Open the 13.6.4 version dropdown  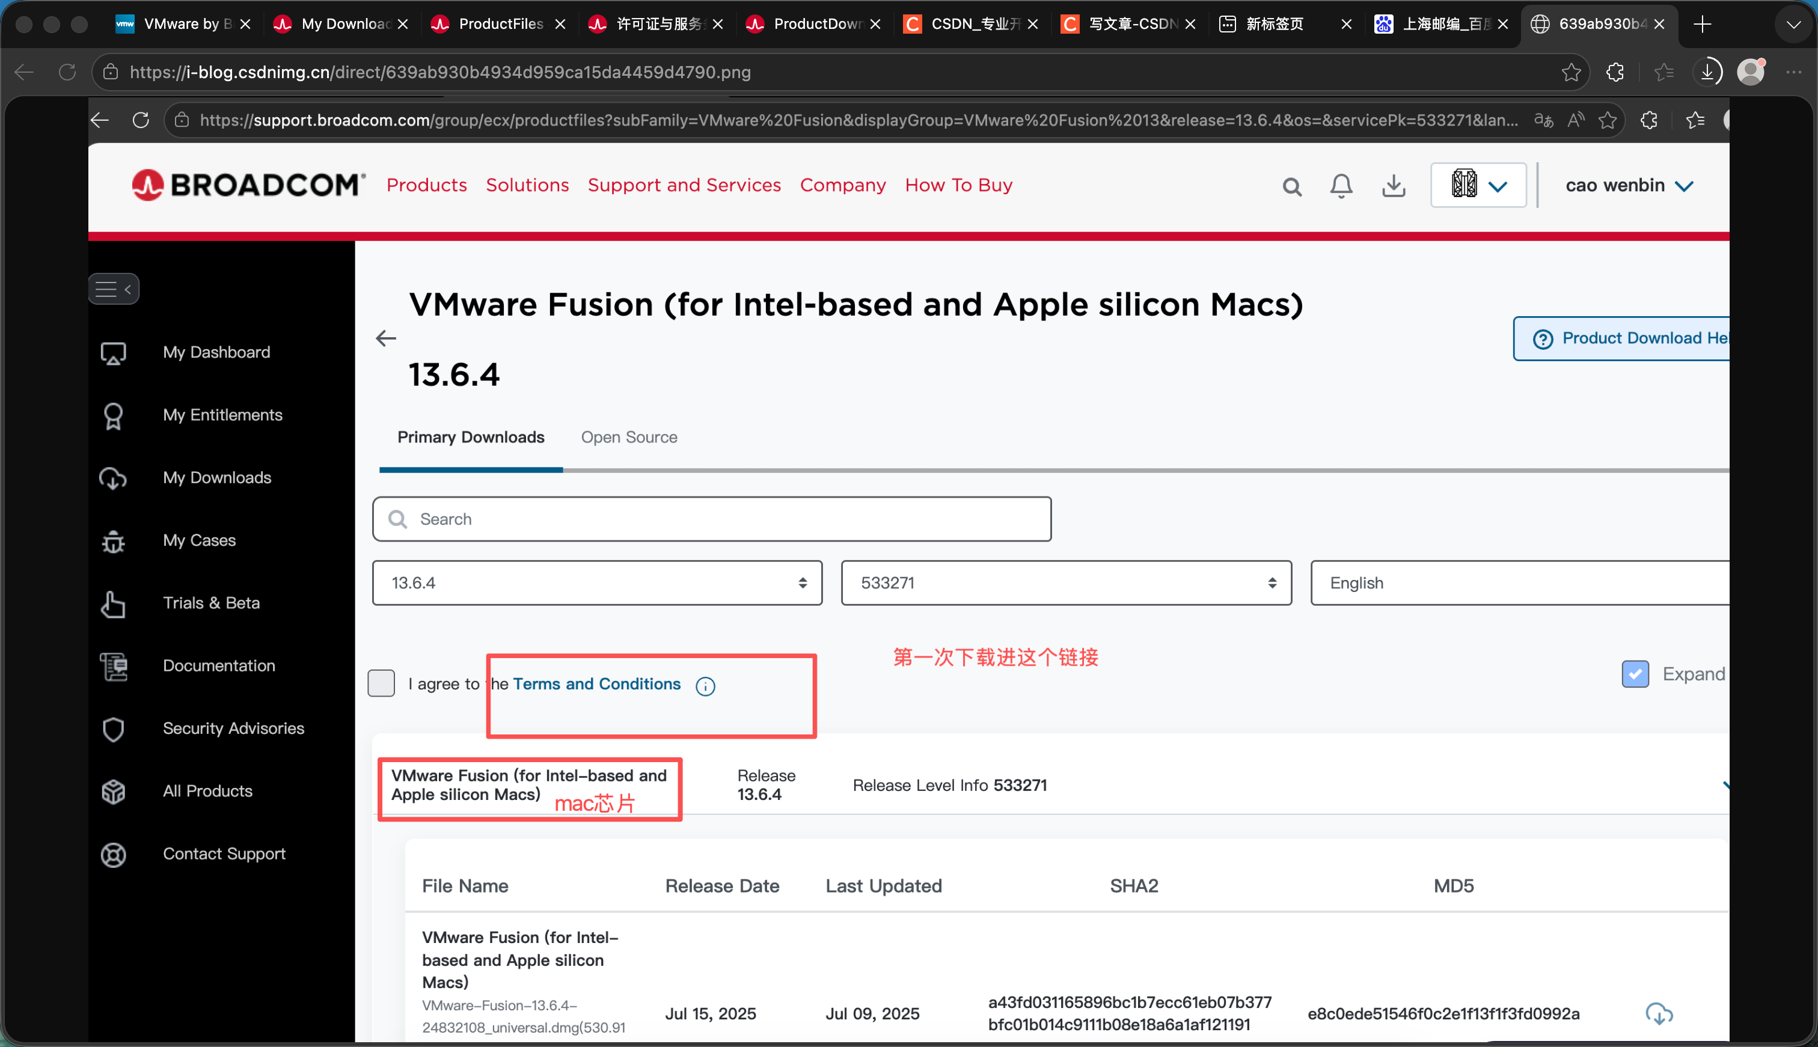click(x=597, y=582)
